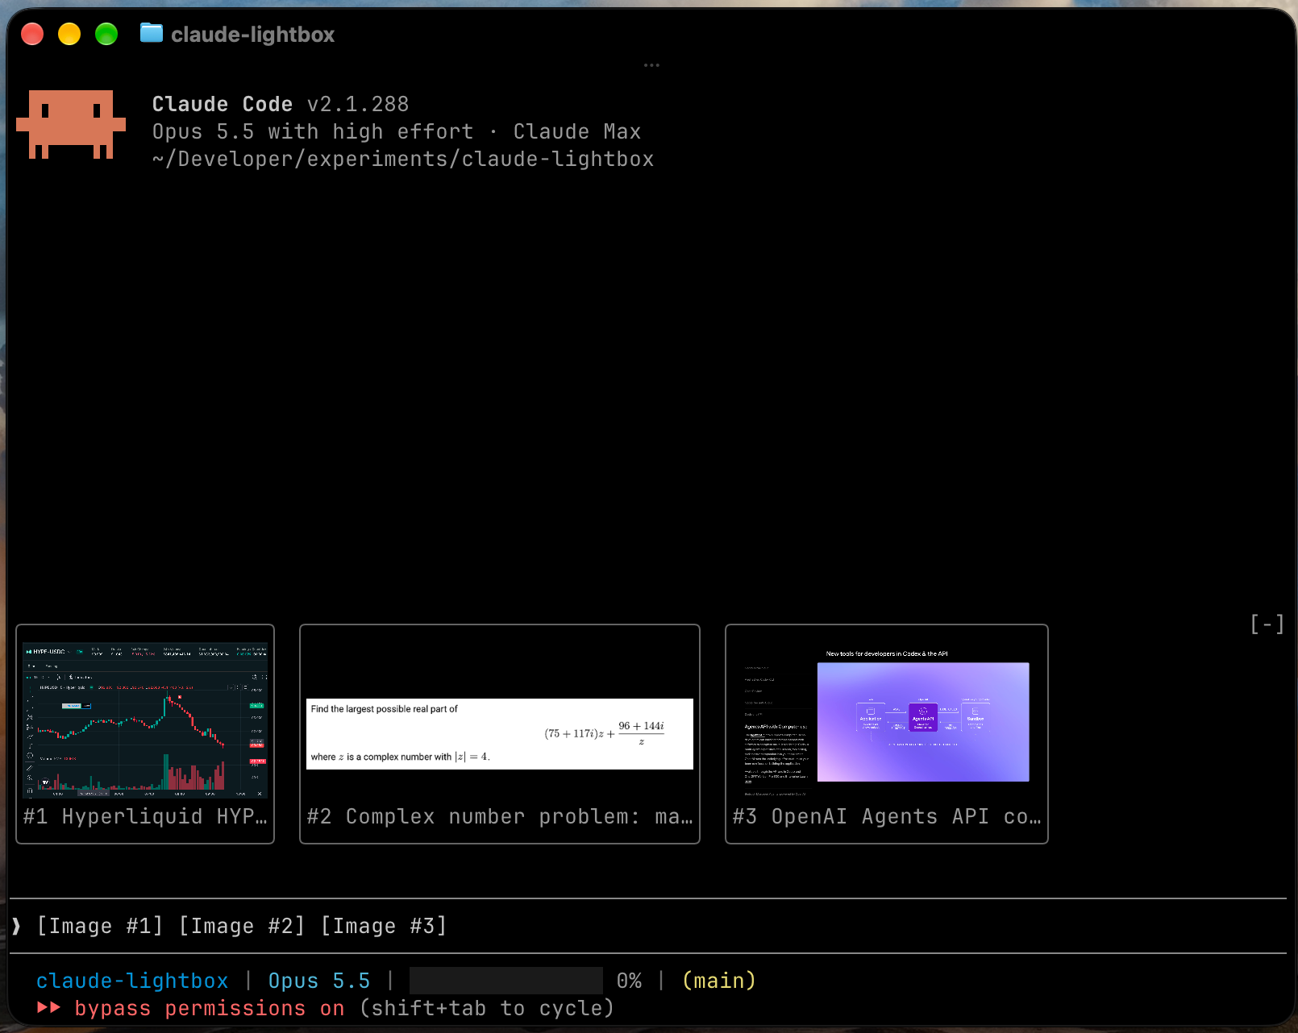Screen dimensions: 1298x1033
Task: Click "Opus 5.5" in the status line
Action: [x=319, y=981]
